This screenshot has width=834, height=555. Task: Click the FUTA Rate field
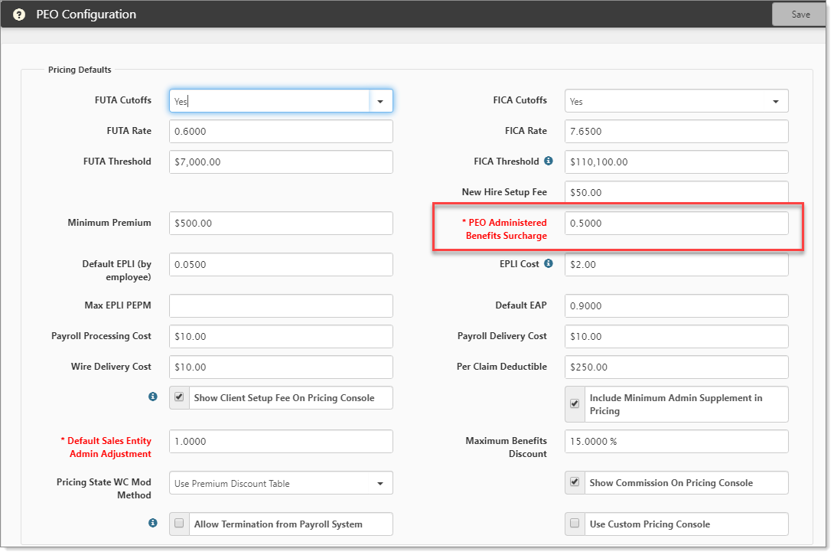(x=281, y=132)
